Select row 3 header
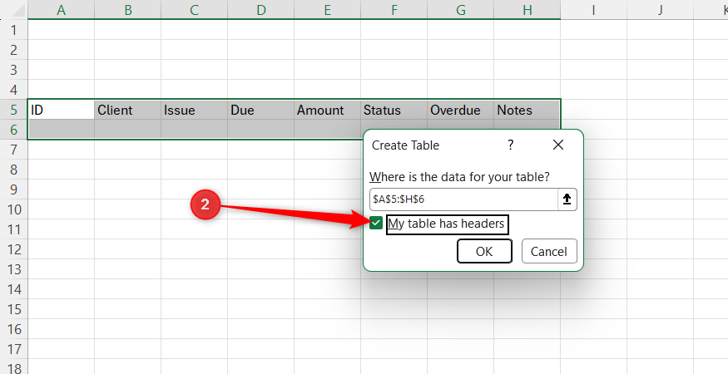 13,70
